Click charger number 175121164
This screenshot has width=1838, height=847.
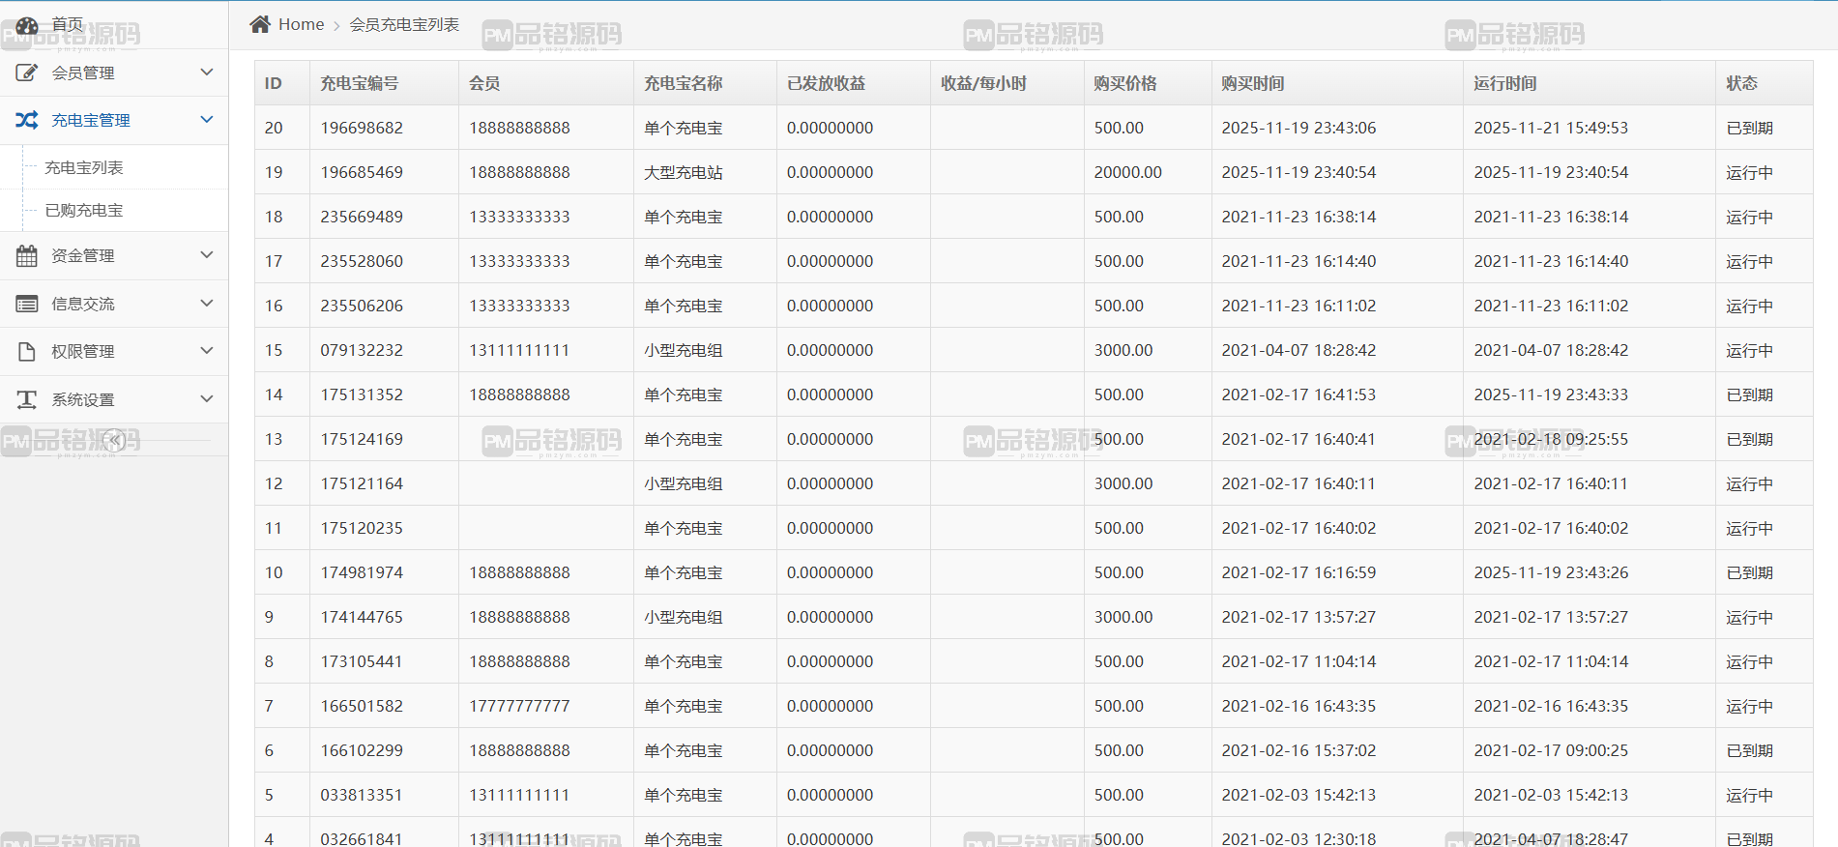click(362, 483)
